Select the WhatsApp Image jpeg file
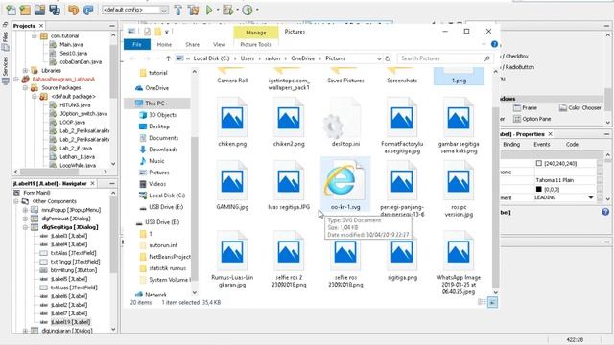 [459, 263]
